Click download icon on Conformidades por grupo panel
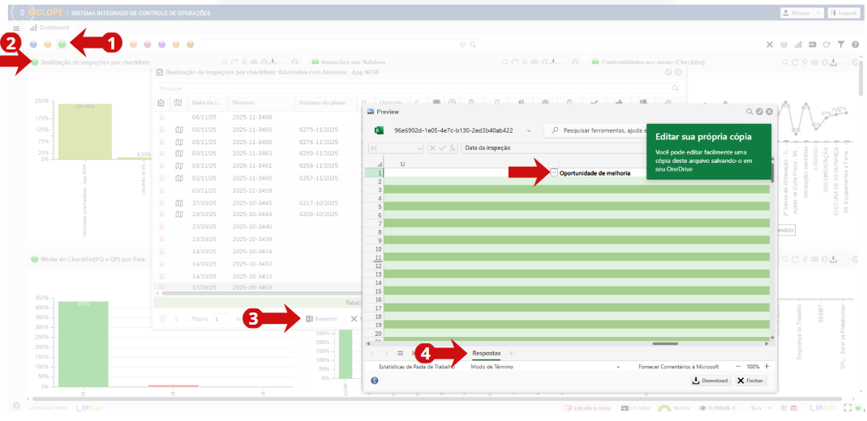This screenshot has width=867, height=421. (833, 62)
